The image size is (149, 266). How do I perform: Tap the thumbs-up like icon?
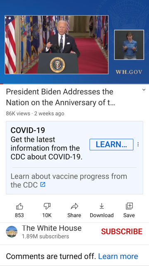click(x=19, y=206)
